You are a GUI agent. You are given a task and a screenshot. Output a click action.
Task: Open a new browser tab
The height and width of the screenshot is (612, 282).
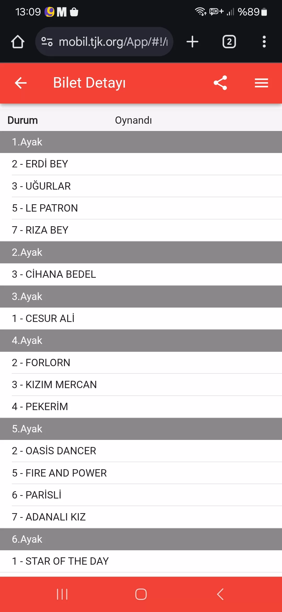point(192,42)
